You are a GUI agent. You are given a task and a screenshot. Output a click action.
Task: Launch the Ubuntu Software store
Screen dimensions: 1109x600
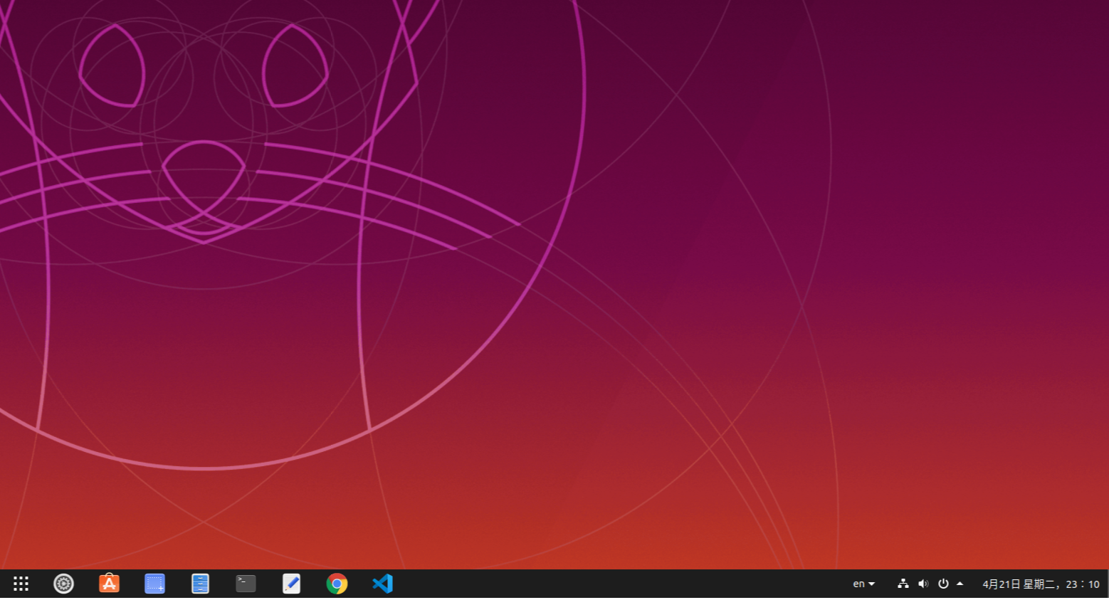(x=109, y=584)
